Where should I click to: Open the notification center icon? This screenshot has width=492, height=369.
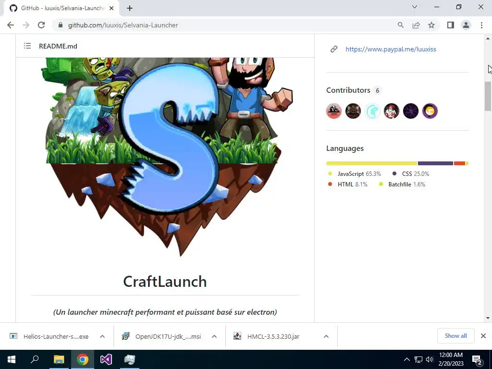477,360
